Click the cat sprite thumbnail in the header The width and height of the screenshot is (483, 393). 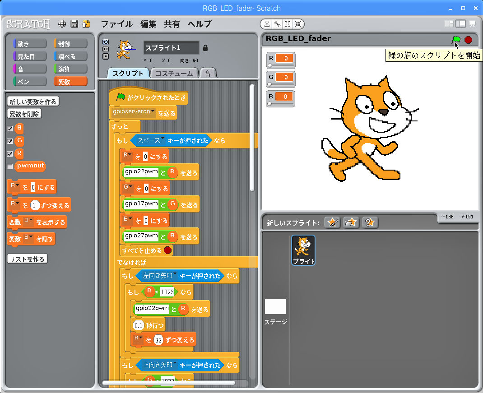coord(125,50)
